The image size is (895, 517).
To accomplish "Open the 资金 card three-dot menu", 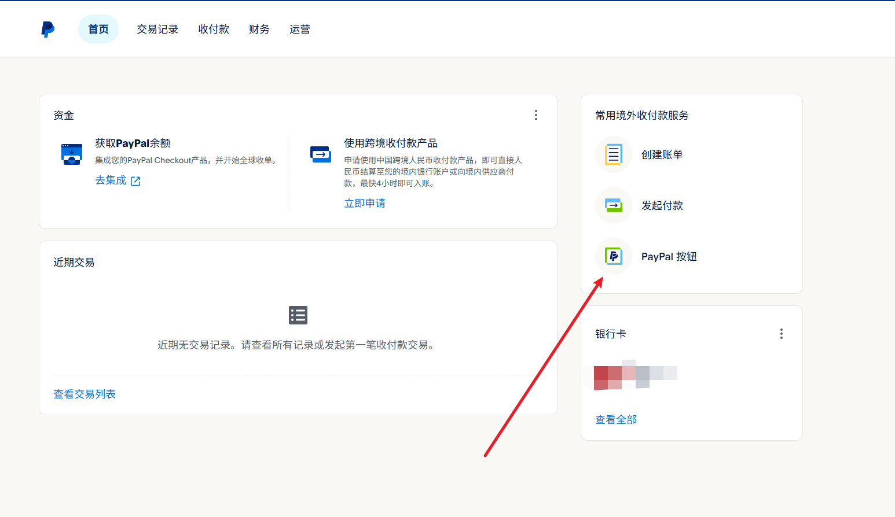I will pyautogui.click(x=536, y=115).
